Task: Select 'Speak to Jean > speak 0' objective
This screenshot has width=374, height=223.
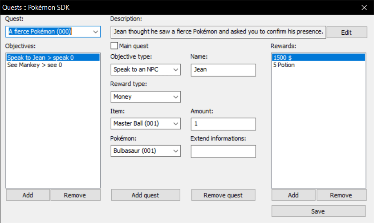Action: pyautogui.click(x=53, y=57)
